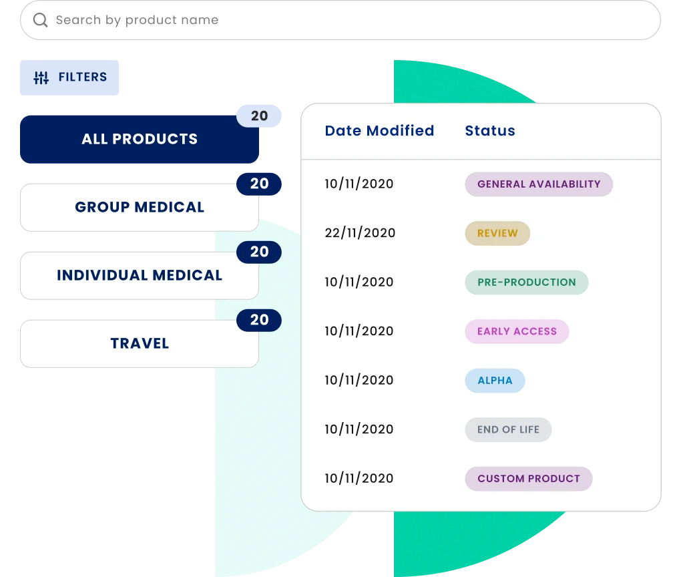
Task: Select the EARLY ACCESS status label
Action: click(517, 331)
